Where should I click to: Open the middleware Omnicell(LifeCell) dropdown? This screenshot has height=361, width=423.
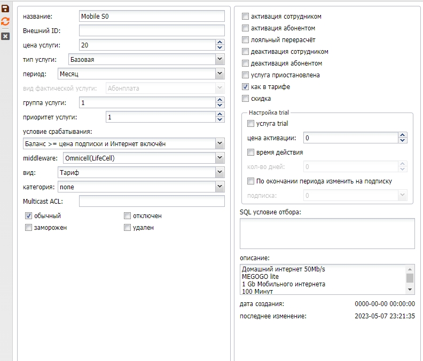pos(220,158)
